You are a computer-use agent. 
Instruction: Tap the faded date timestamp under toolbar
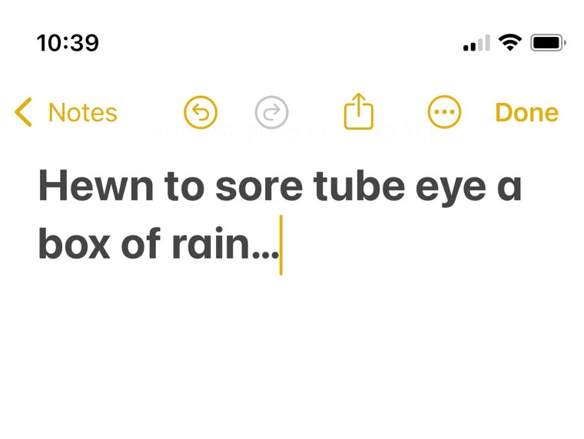click(x=292, y=134)
